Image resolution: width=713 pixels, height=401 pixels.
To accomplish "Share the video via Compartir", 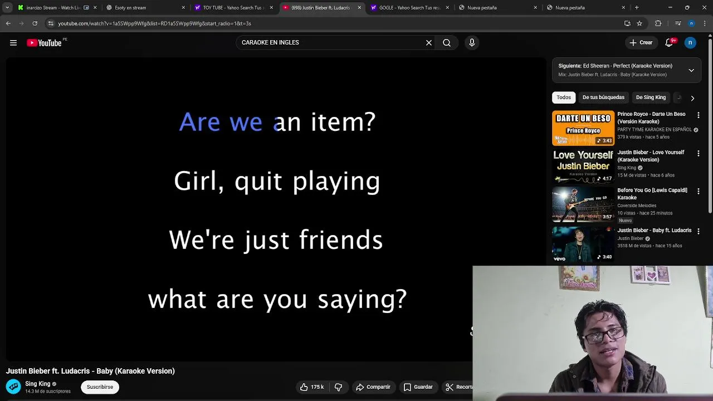I will click(373, 387).
